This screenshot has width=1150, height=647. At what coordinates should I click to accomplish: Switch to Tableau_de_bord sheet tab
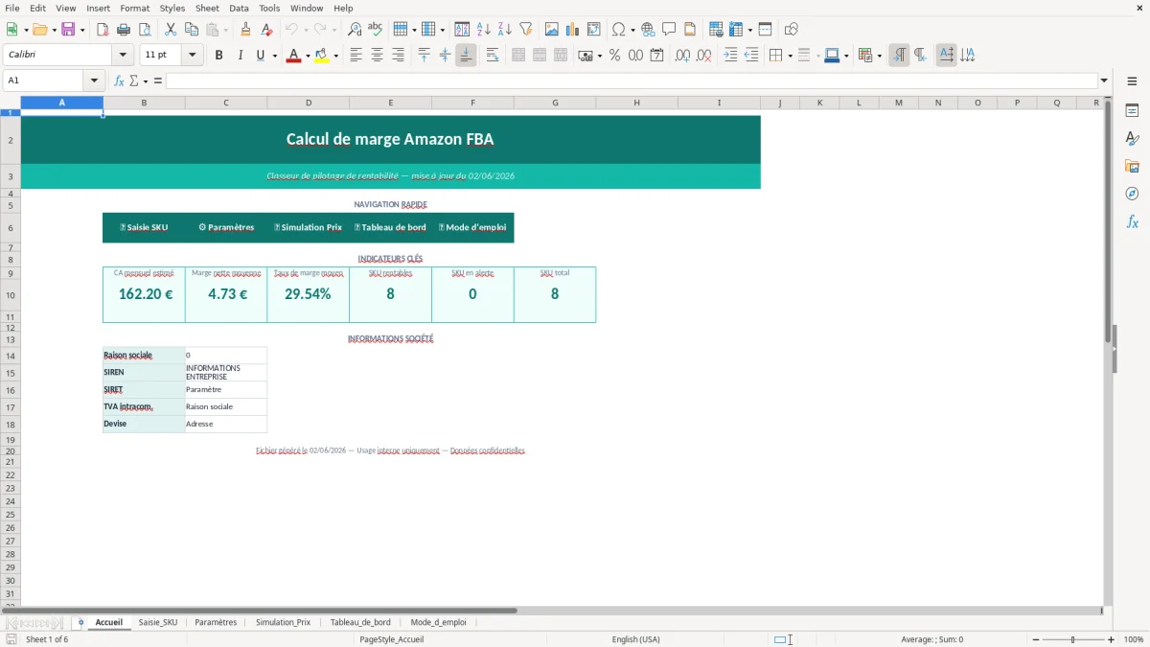360,622
